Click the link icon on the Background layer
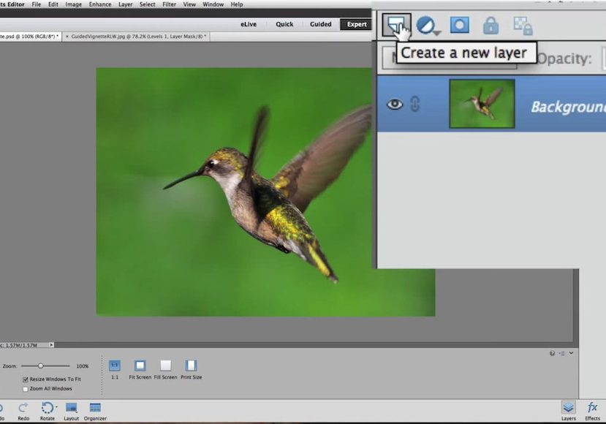 [414, 104]
